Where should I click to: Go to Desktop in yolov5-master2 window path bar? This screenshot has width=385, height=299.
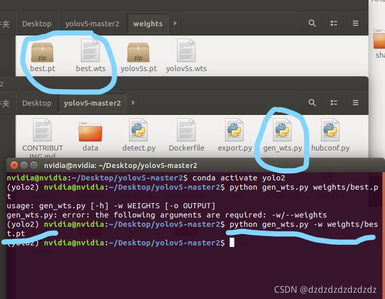pos(37,103)
